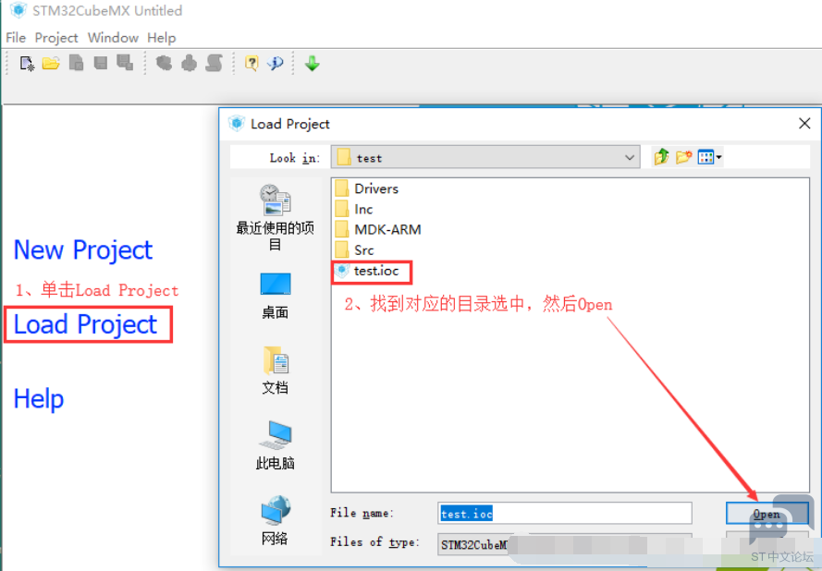The image size is (822, 571).
Task: Create new folder icon in dialog
Action: (683, 157)
